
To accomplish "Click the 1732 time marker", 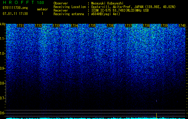I will click(x=38, y=26).
